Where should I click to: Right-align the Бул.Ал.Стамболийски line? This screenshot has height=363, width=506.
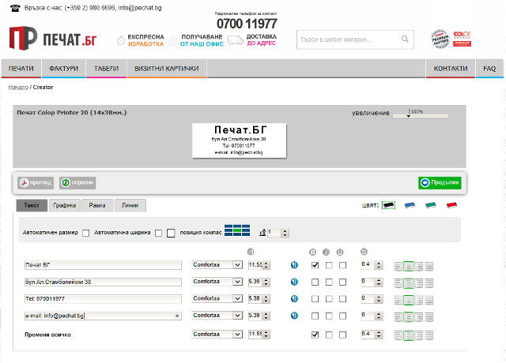coord(419,283)
